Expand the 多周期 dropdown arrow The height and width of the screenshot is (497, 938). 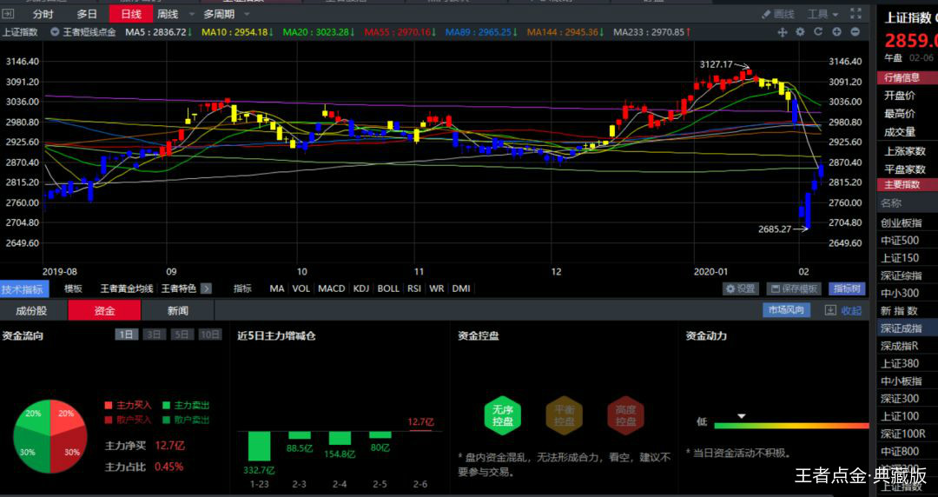tap(247, 15)
